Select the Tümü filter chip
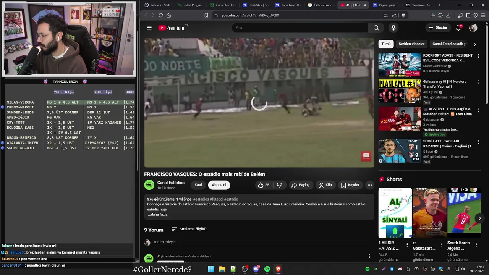Screen dimensions: 489x275 tap(386, 44)
